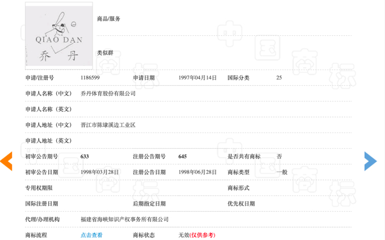Go to previous record with orange arrow
The image size is (385, 240).
tap(6, 161)
